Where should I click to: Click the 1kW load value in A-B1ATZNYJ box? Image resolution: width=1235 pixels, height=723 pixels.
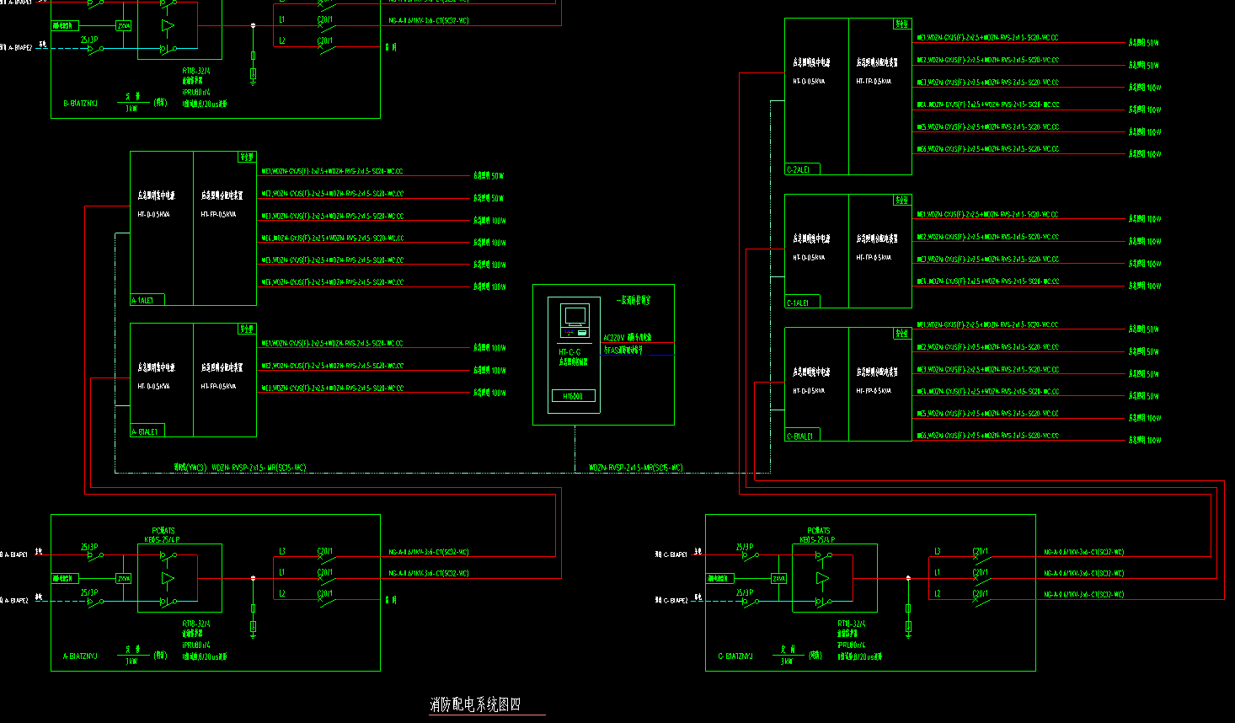pyautogui.click(x=131, y=661)
